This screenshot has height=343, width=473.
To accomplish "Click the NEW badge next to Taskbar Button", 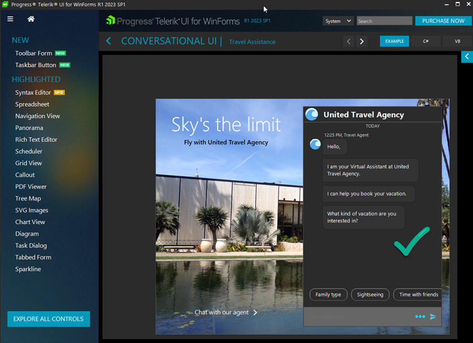I will [65, 65].
